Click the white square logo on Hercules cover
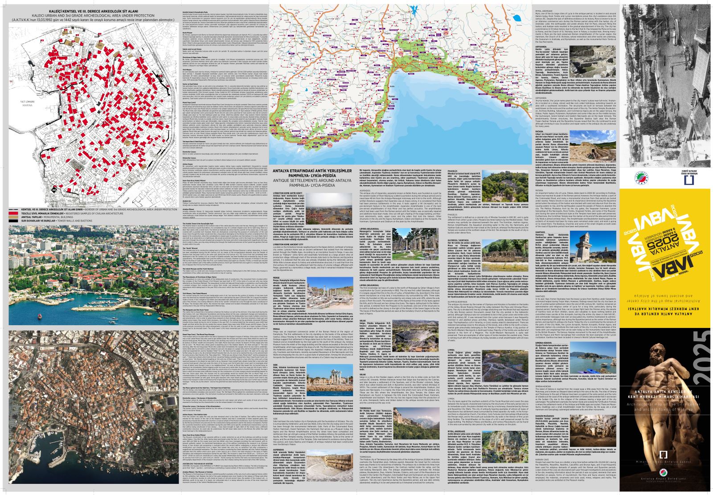The height and width of the screenshot is (495, 713). click(664, 454)
